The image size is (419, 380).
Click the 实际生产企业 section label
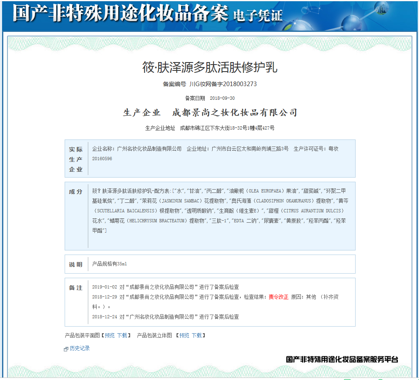pos(75,159)
